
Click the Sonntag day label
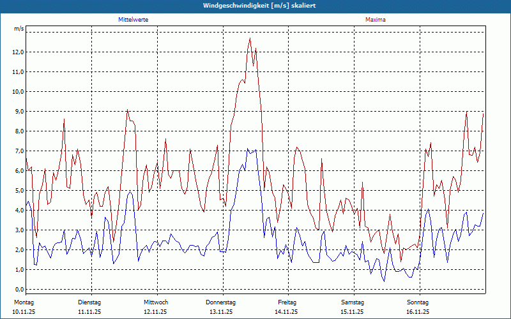point(418,302)
